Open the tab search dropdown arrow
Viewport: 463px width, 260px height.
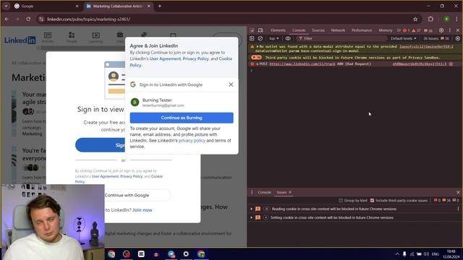tap(6, 6)
